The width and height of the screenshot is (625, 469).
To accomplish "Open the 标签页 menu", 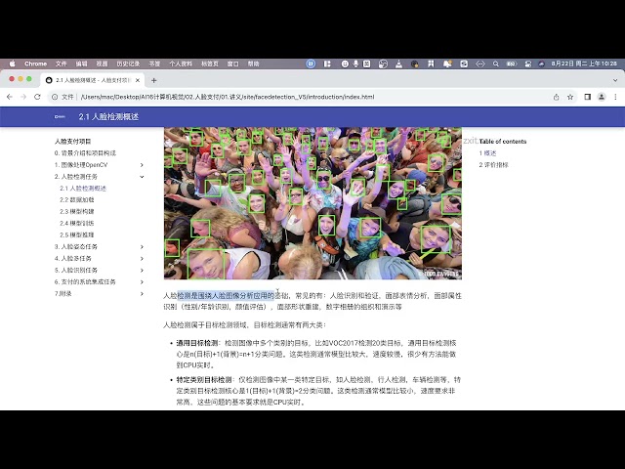I will tap(210, 64).
